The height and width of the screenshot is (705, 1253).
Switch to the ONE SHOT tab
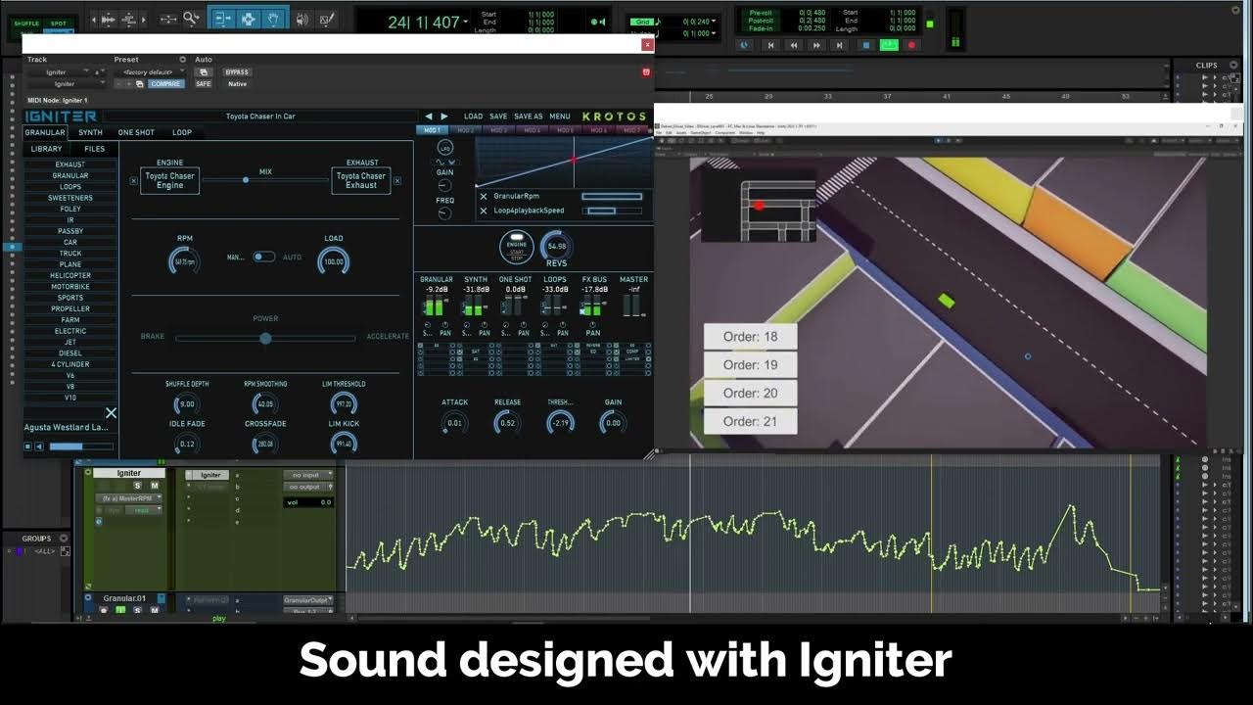(x=136, y=132)
